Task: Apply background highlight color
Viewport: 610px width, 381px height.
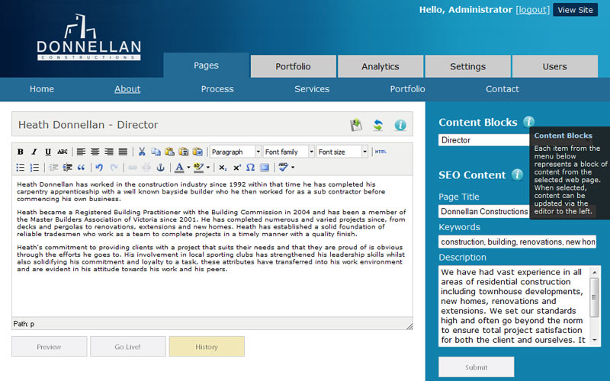Action: pos(198,168)
